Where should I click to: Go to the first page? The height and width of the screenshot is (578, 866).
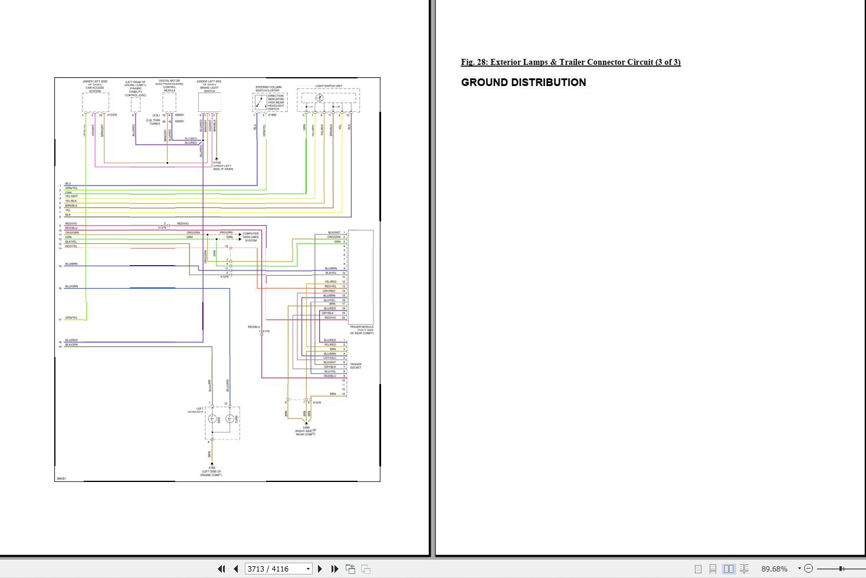(x=221, y=569)
